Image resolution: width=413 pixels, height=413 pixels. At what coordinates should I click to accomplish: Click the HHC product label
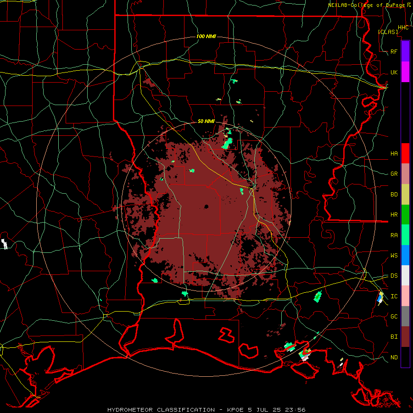(403, 28)
